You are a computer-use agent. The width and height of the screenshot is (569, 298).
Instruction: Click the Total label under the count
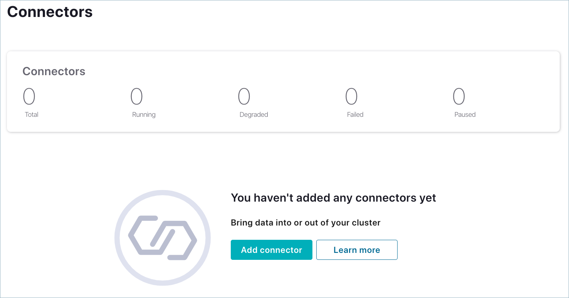(x=32, y=114)
